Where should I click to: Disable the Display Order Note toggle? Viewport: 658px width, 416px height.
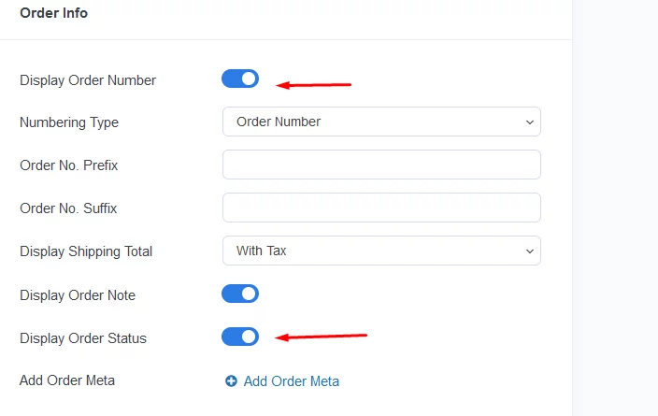tap(240, 294)
